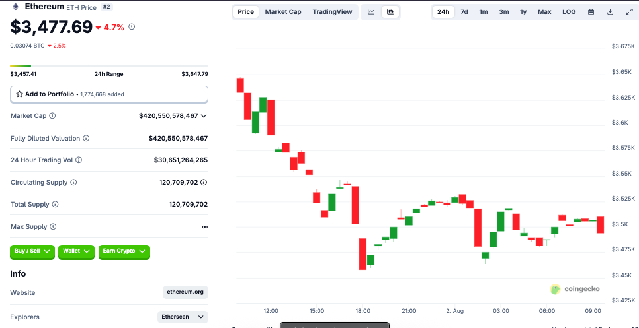The height and width of the screenshot is (328, 639).
Task: Switch to the TradingView tab
Action: pos(333,12)
